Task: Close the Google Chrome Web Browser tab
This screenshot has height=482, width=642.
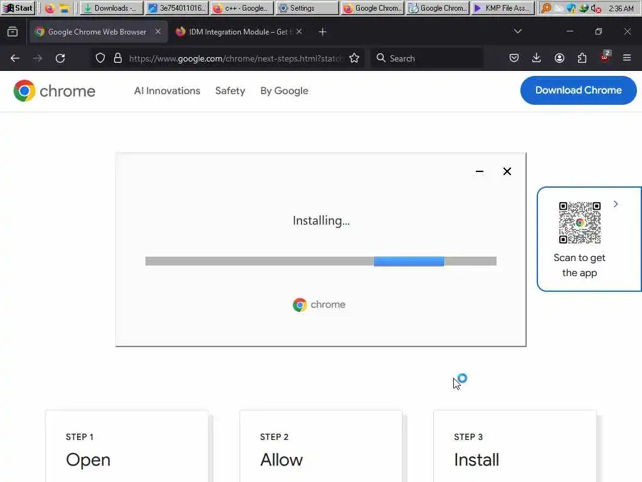Action: (x=157, y=31)
